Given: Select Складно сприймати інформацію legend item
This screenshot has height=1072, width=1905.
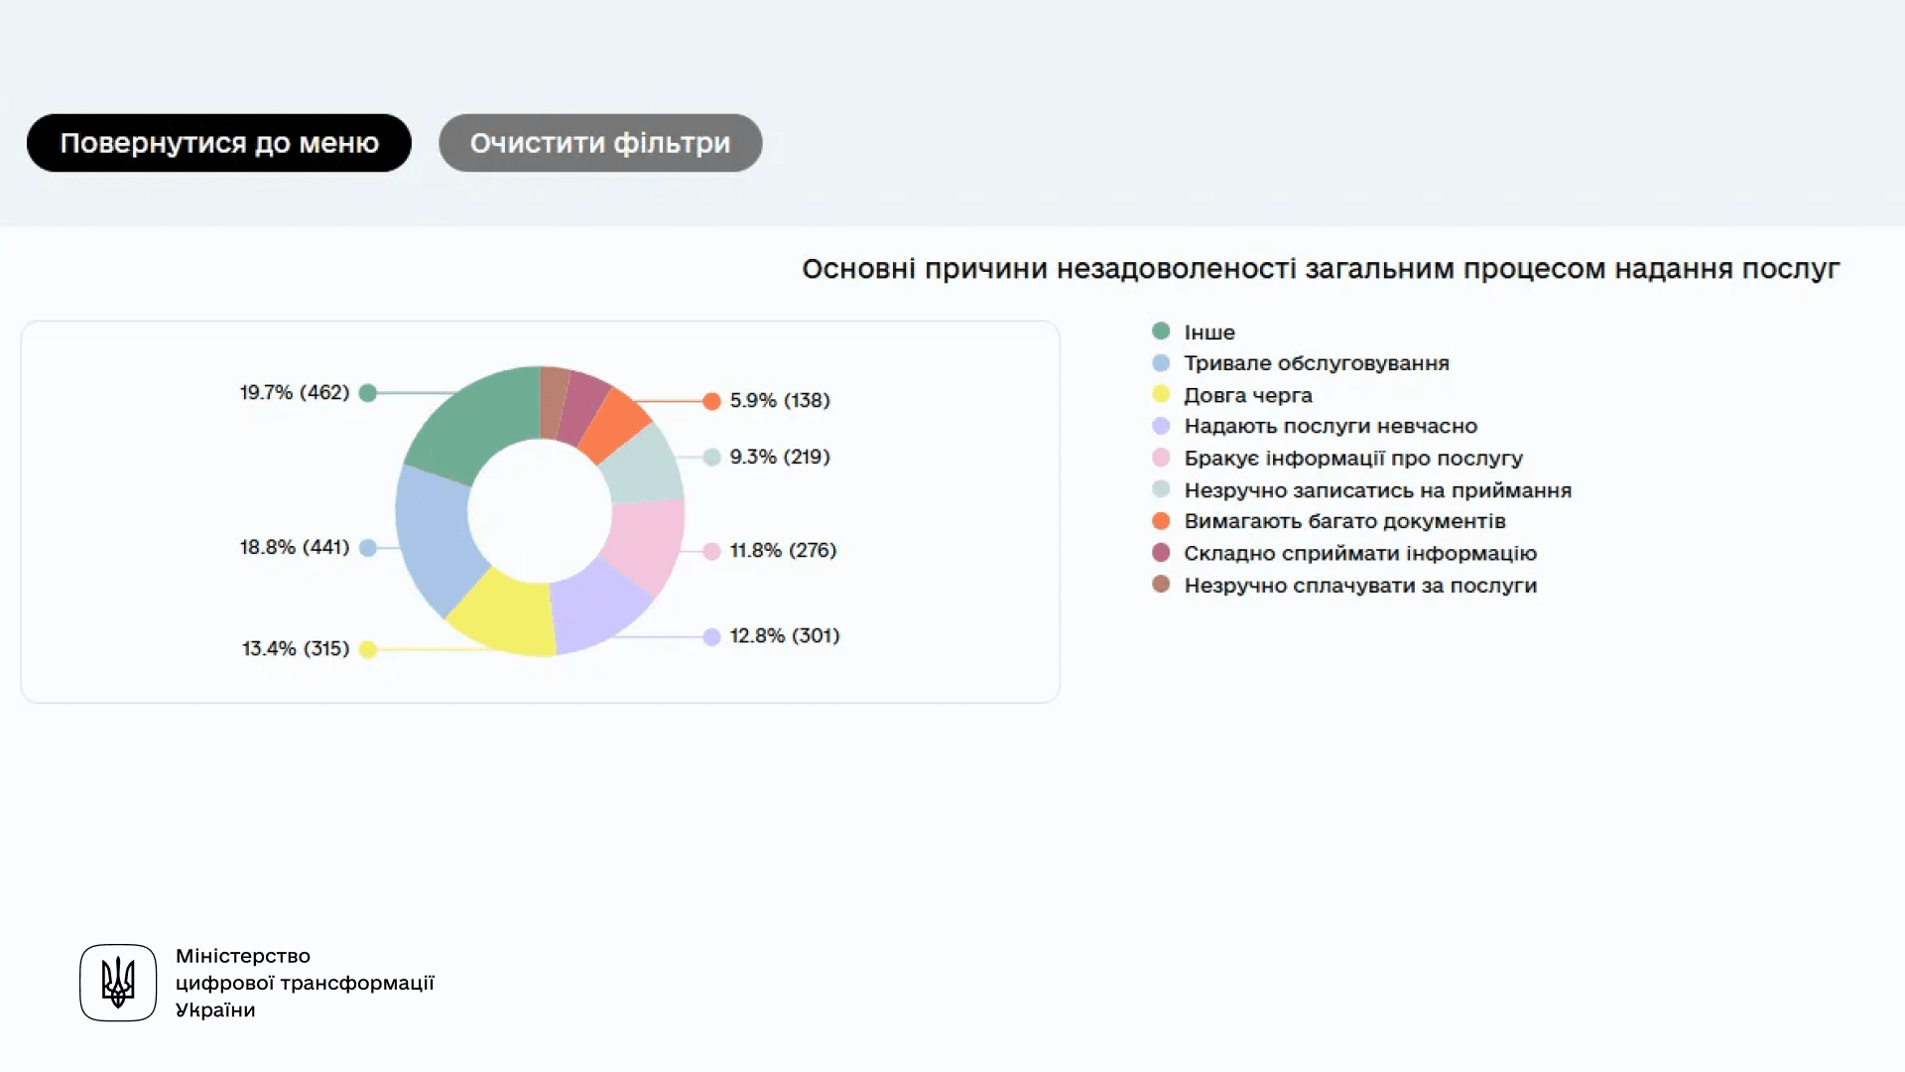Looking at the screenshot, I should coord(1359,554).
